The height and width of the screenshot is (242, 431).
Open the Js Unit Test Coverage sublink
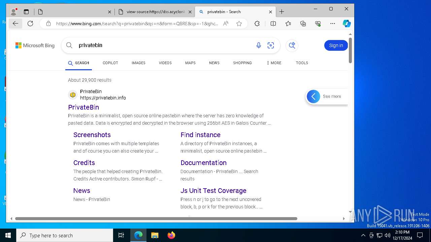(x=213, y=191)
